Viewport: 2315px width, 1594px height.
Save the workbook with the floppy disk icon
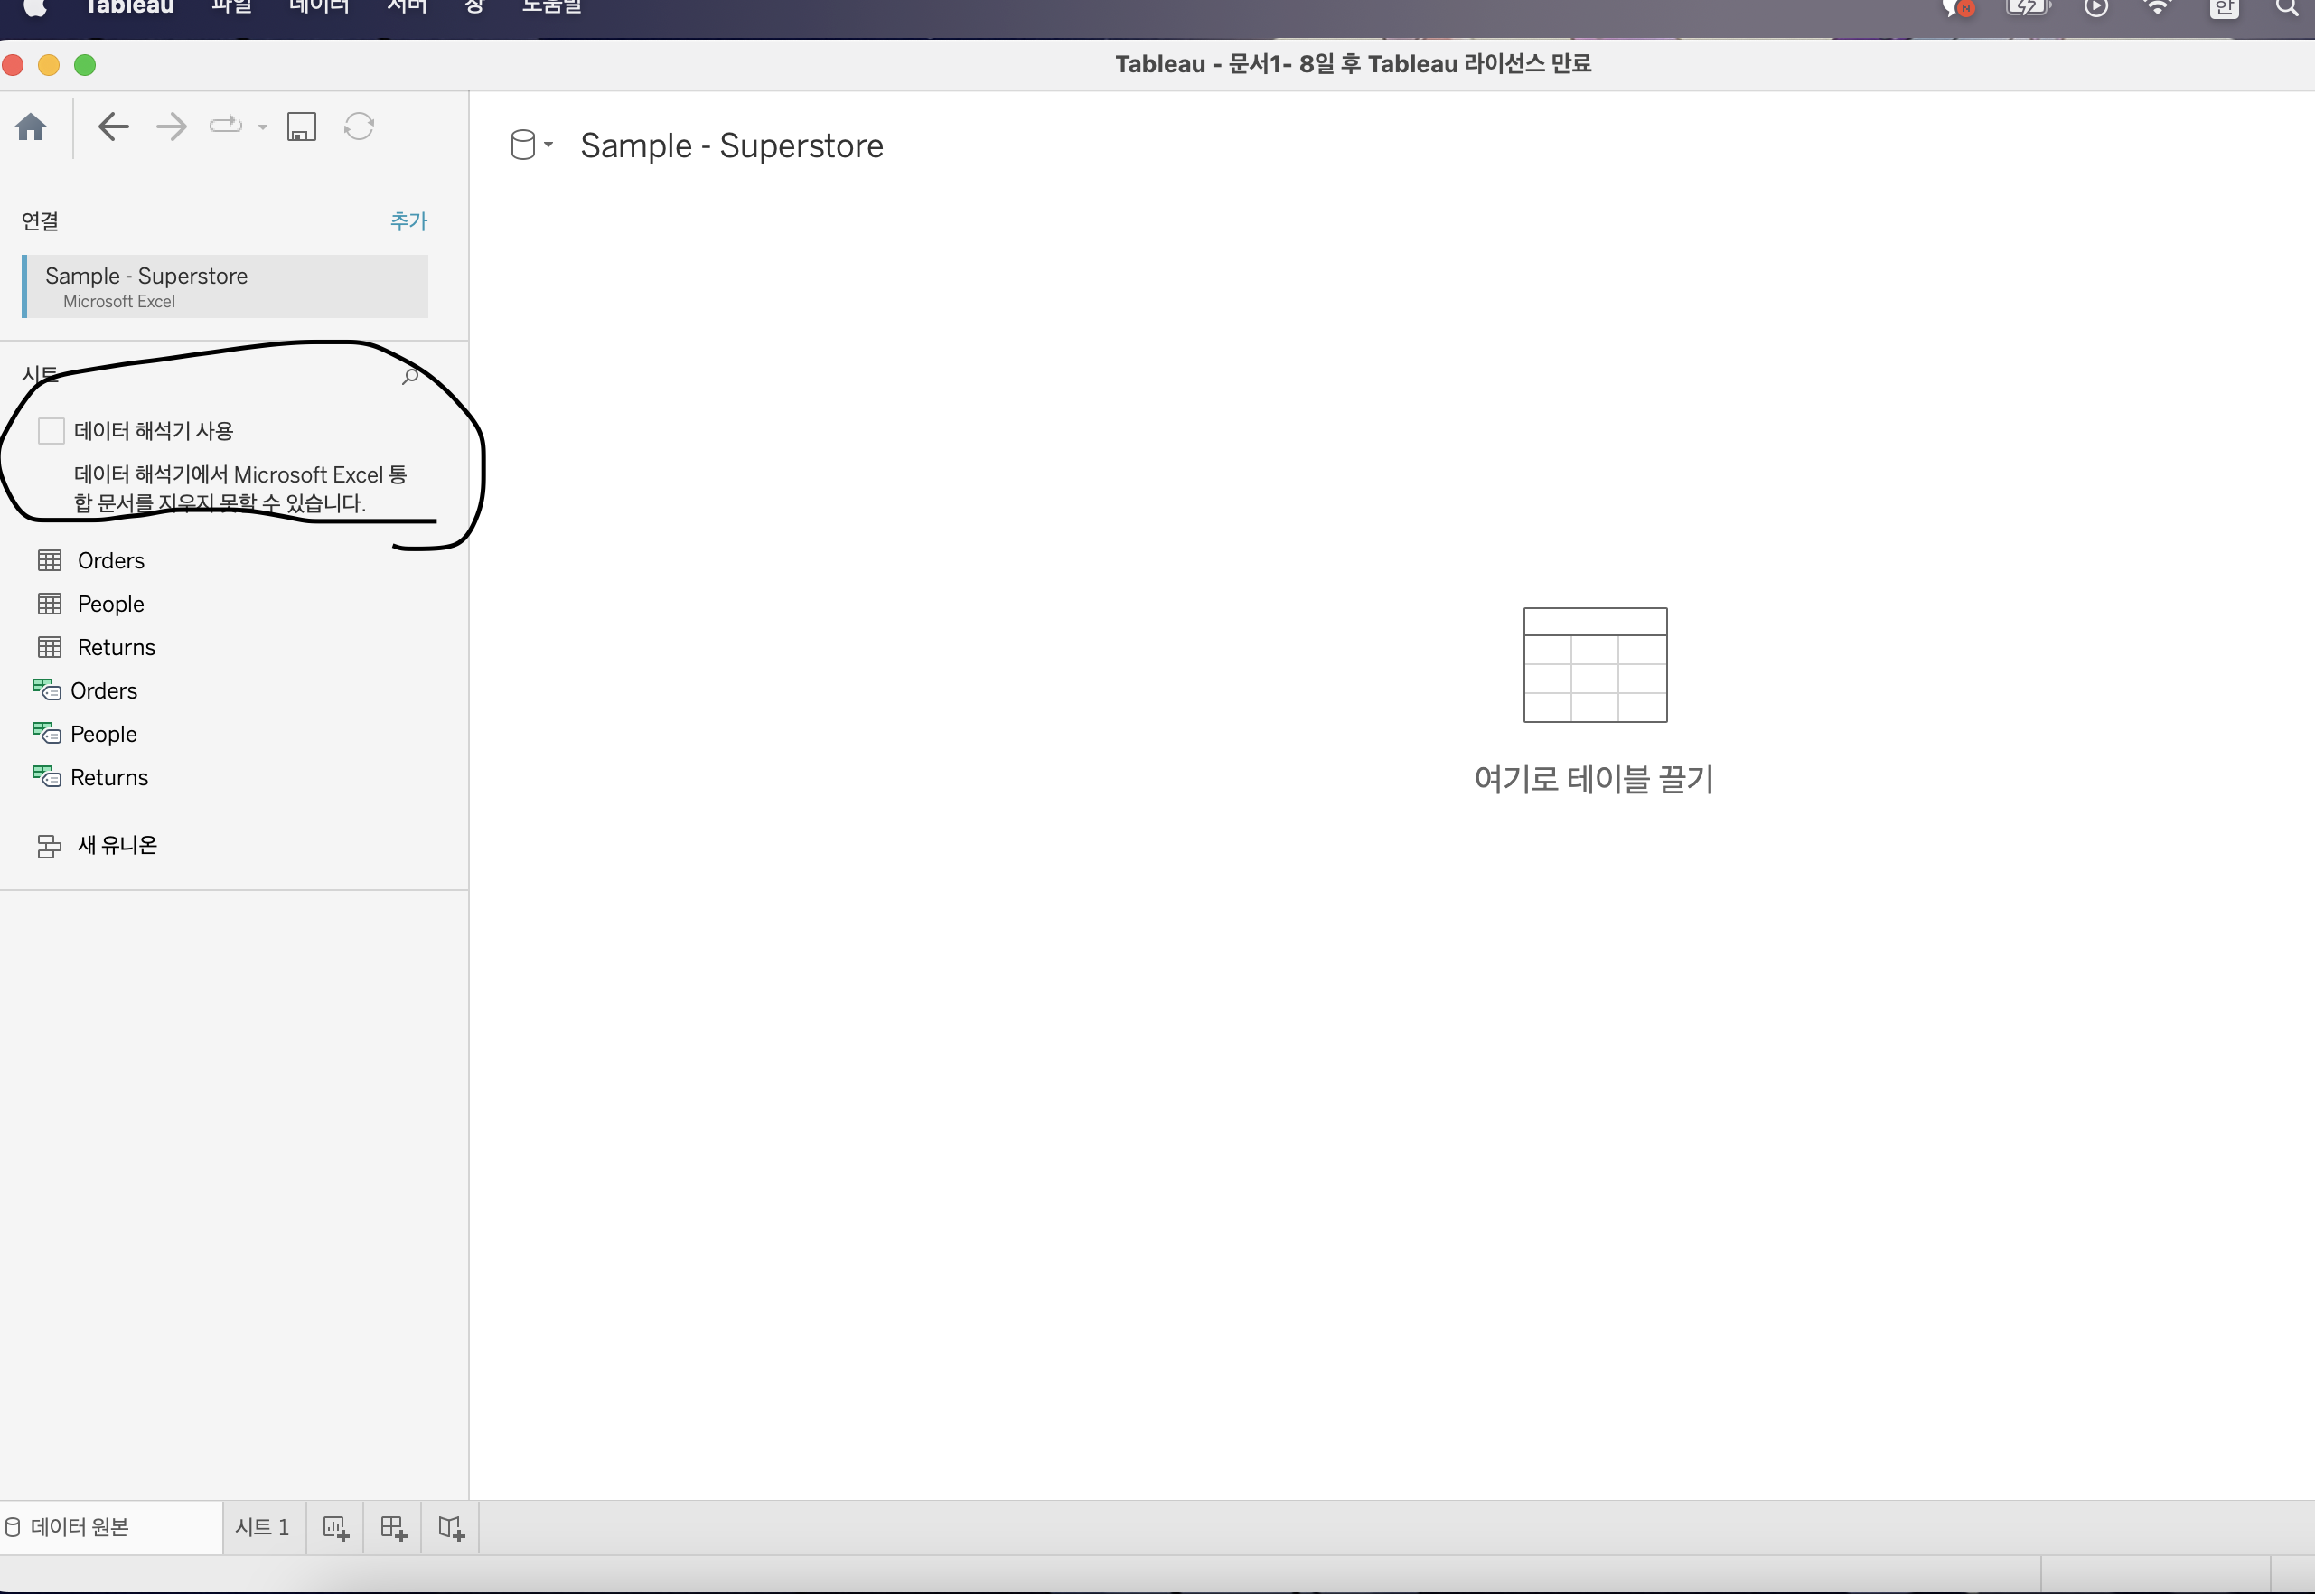click(x=302, y=127)
